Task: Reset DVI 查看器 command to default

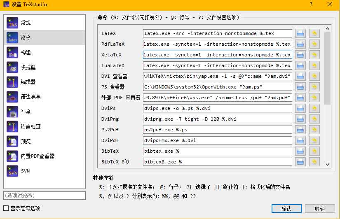Action: 314,76
